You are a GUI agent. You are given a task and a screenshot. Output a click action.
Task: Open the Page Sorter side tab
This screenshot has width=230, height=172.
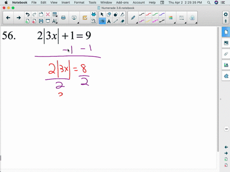tap(226, 32)
